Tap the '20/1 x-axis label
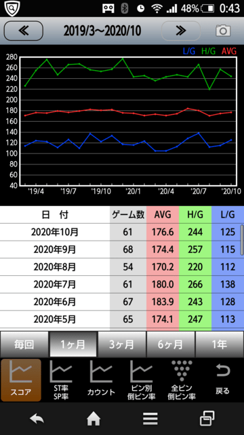 134,191
